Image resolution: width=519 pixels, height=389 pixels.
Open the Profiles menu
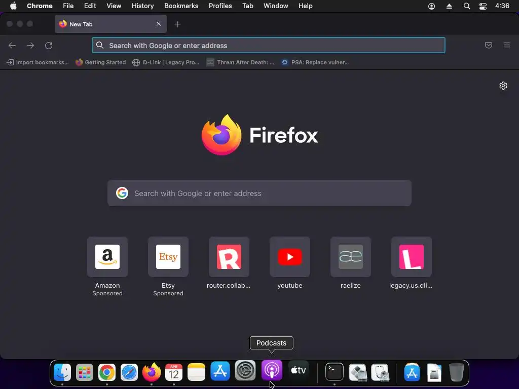(x=220, y=6)
